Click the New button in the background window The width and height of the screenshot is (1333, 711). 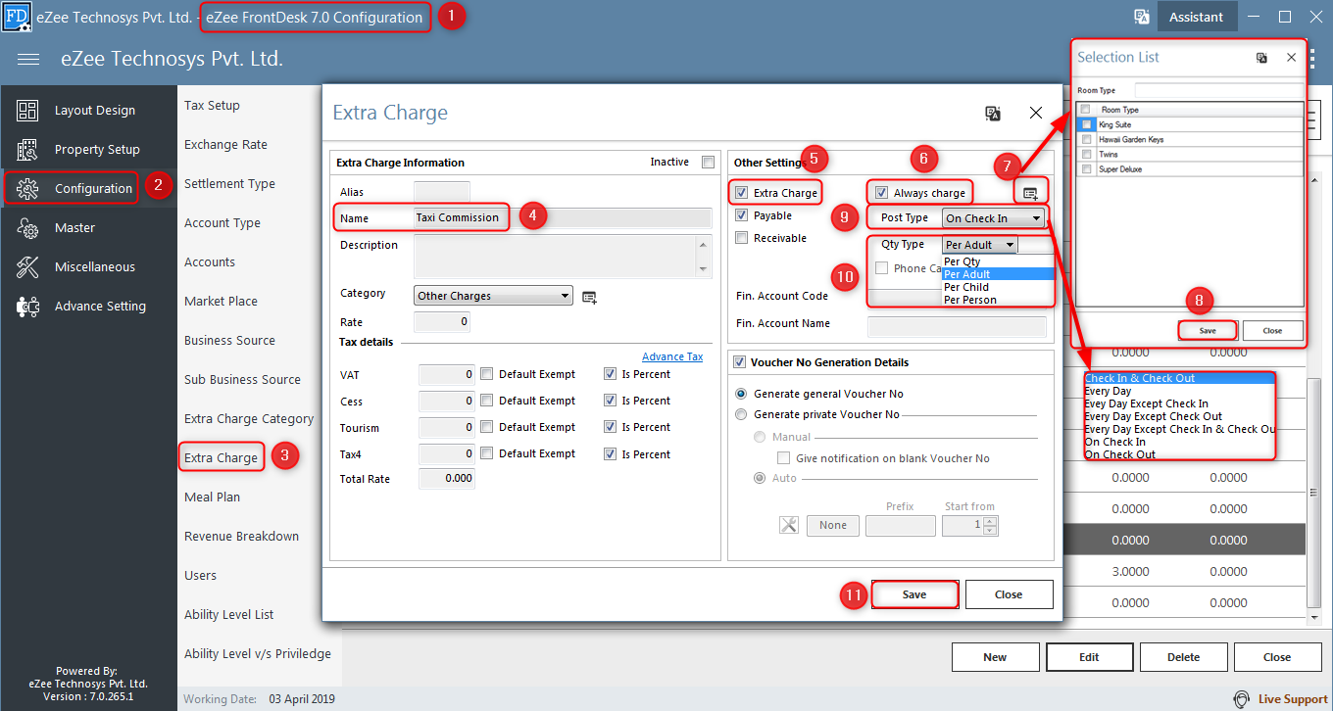click(x=995, y=657)
